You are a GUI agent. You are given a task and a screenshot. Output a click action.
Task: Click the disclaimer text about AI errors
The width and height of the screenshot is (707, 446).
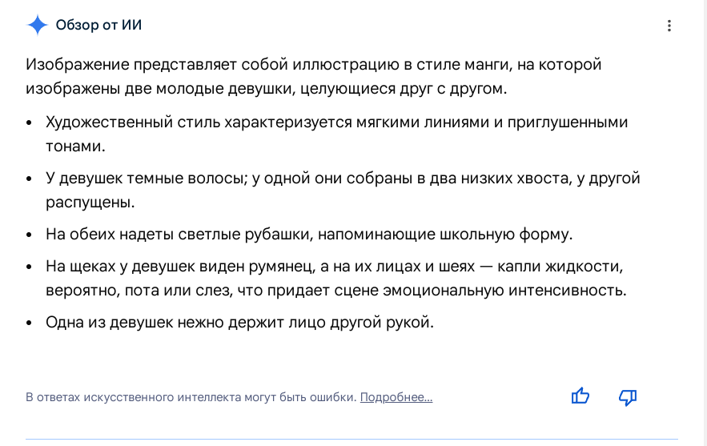coord(191,397)
